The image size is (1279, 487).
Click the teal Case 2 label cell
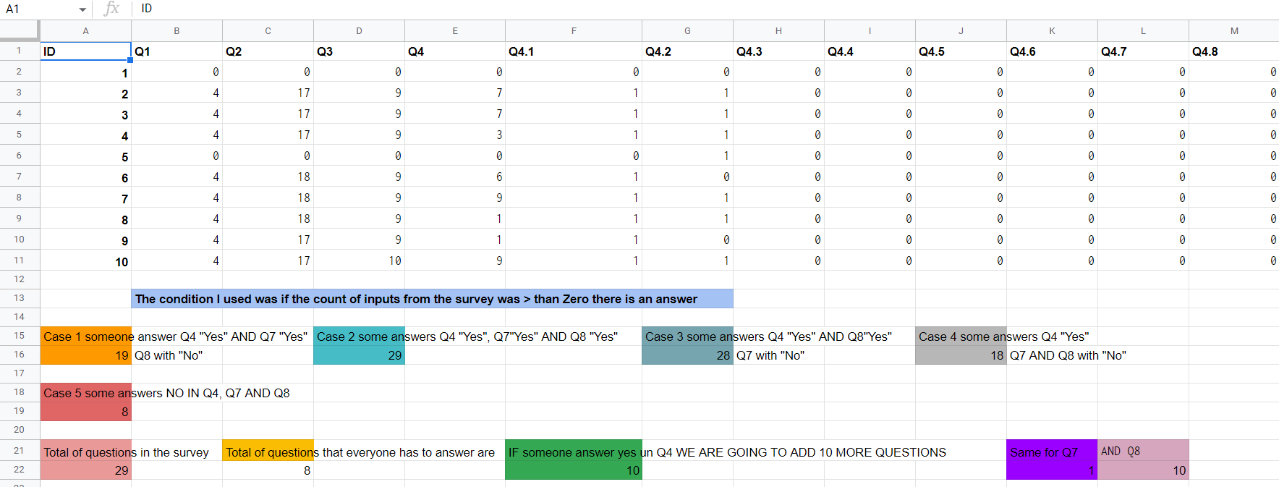click(359, 336)
